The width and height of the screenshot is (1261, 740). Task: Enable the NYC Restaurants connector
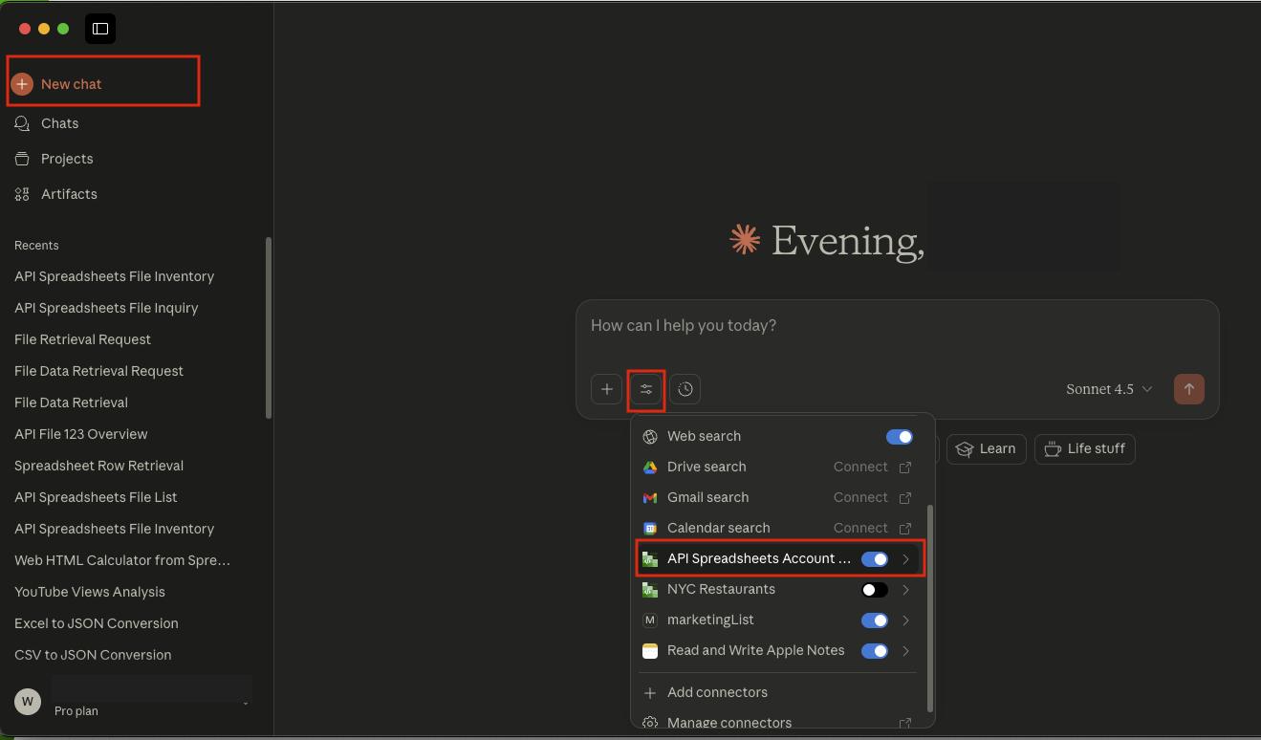click(874, 589)
